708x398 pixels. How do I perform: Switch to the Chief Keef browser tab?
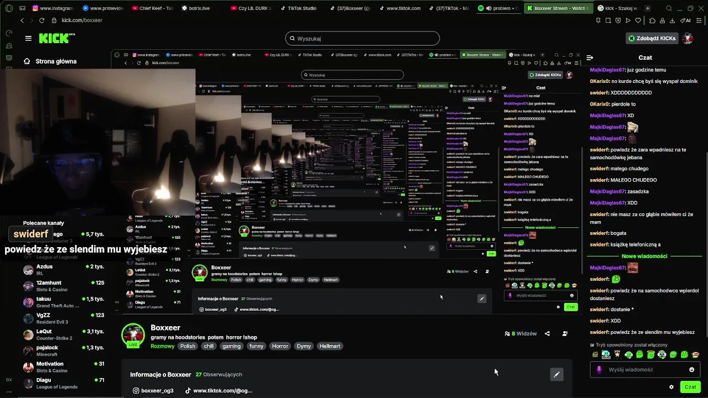[153, 8]
